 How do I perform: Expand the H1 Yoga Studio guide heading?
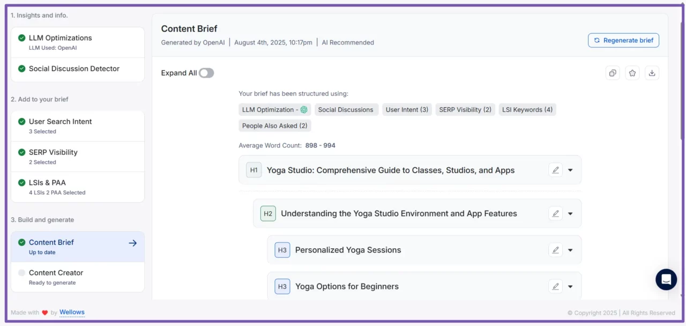[570, 170]
